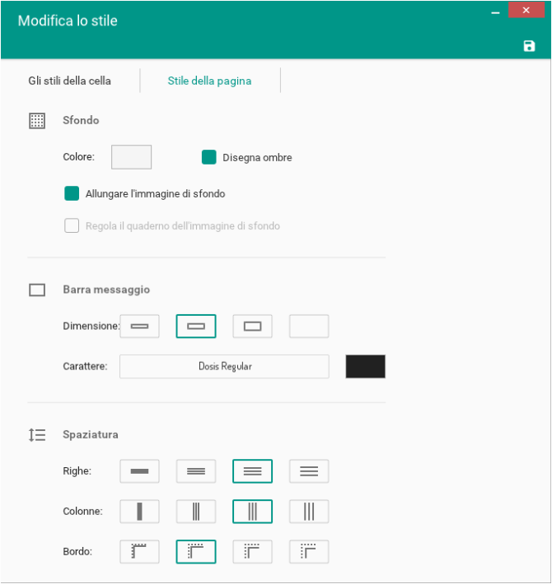This screenshot has width=552, height=584.
Task: Disable Allungare l'immagine di sfondo
Action: (72, 193)
